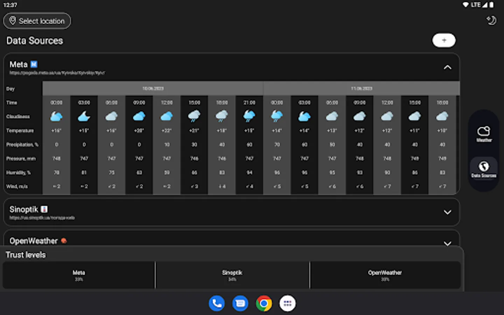
Task: Click precipitation value 10 at 12:00 on 10.06
Action: (167, 145)
